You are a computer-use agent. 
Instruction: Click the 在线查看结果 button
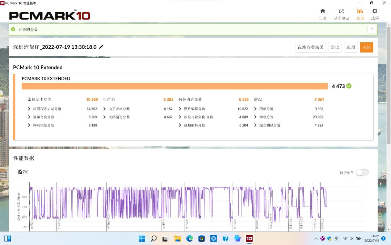point(310,47)
